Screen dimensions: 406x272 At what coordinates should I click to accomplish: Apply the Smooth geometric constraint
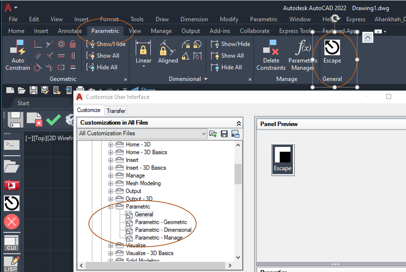tap(49, 67)
